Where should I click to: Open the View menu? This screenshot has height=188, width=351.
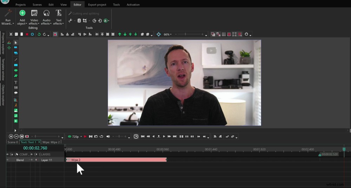click(64, 5)
